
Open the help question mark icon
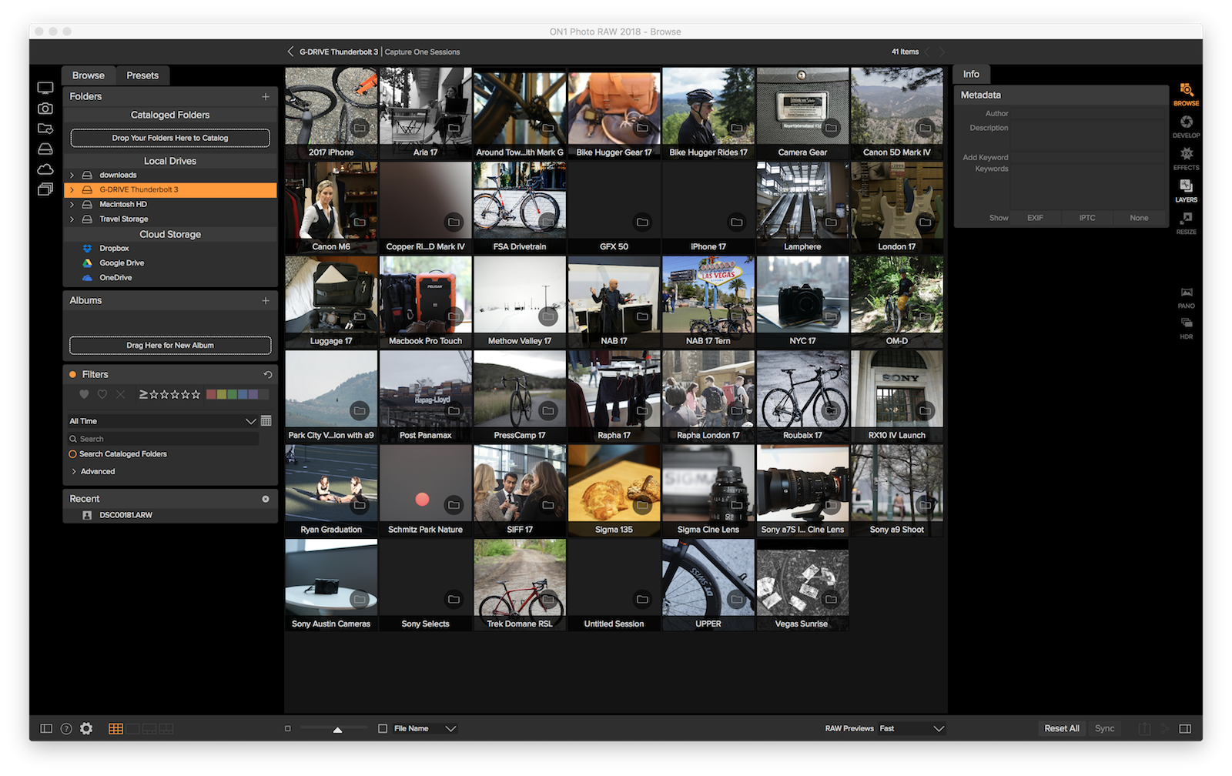[x=66, y=728]
